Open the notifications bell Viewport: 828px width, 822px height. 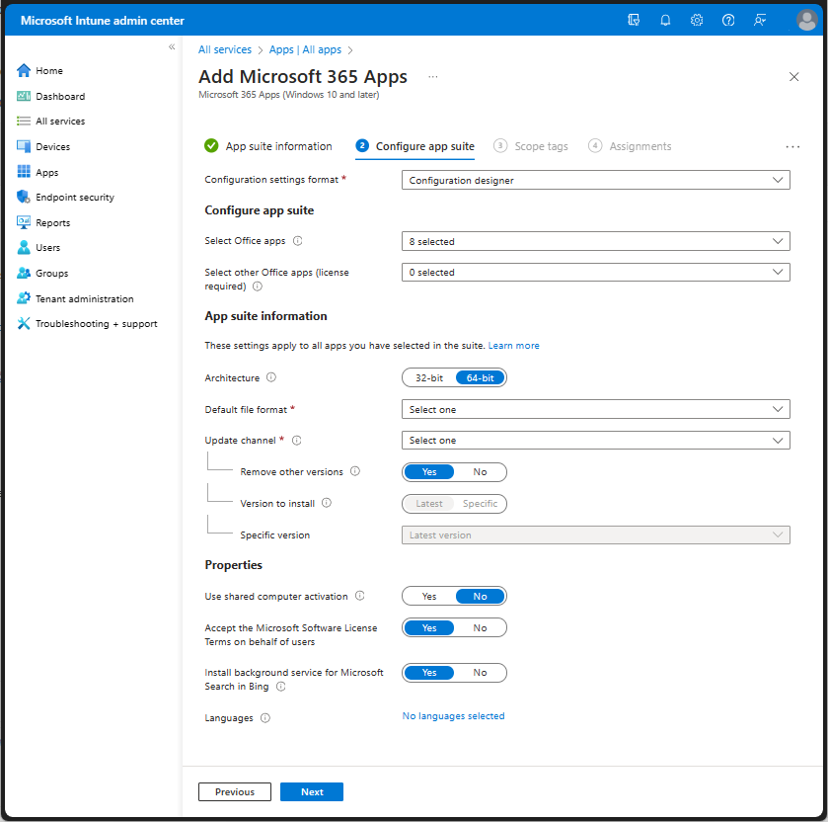pos(665,20)
